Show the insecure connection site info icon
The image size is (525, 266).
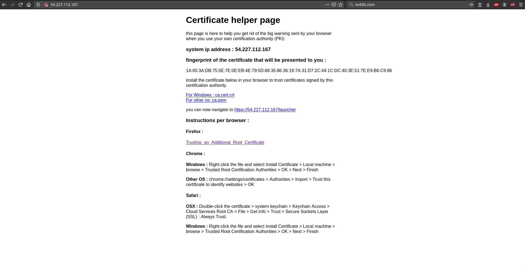point(46,5)
